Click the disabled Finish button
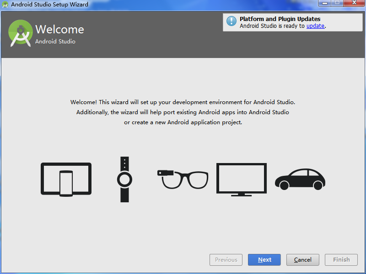 tap(341, 260)
